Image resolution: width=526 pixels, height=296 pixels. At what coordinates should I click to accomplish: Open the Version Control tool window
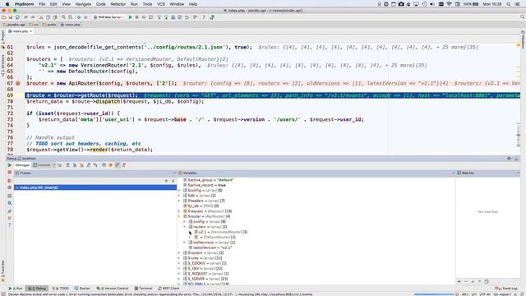coord(113,289)
